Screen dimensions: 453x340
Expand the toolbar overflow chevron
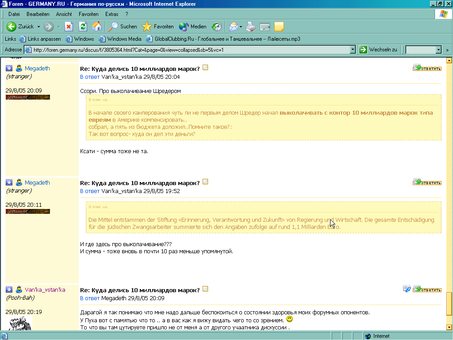tap(447, 50)
